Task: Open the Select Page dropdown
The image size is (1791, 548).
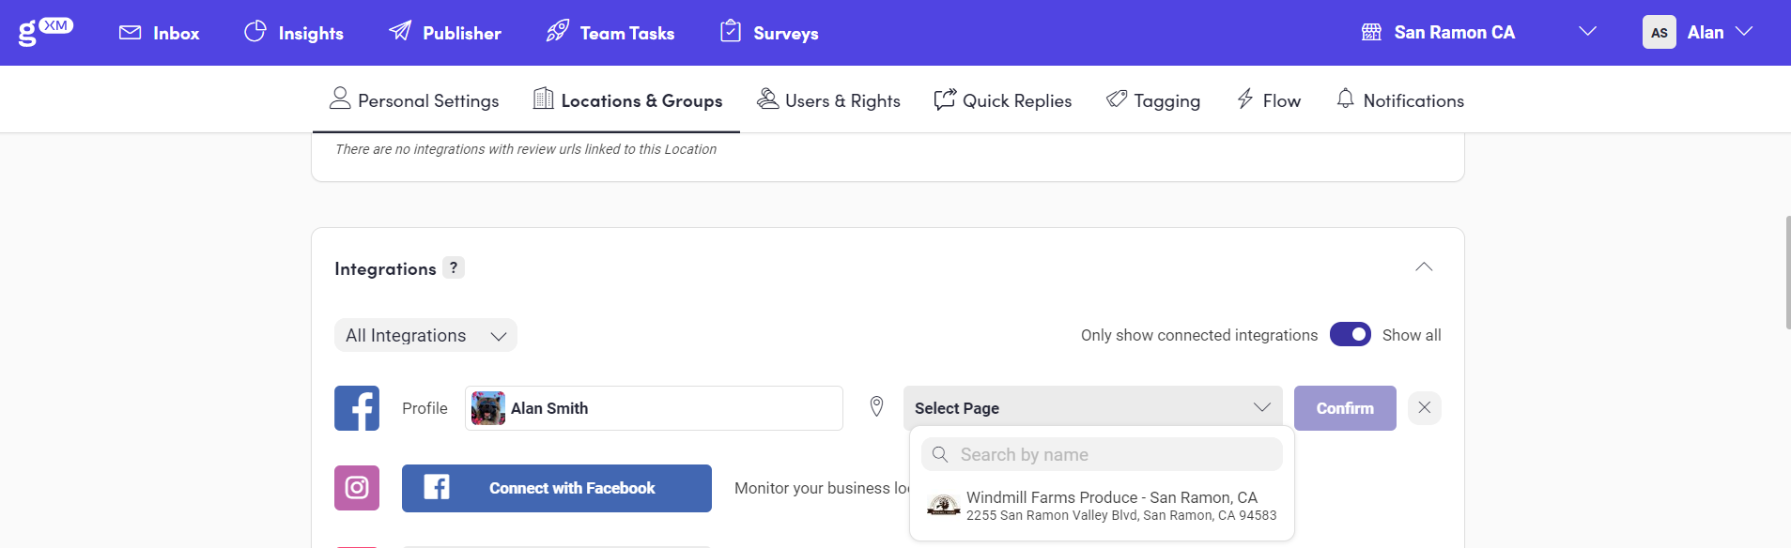Action: tap(1093, 408)
